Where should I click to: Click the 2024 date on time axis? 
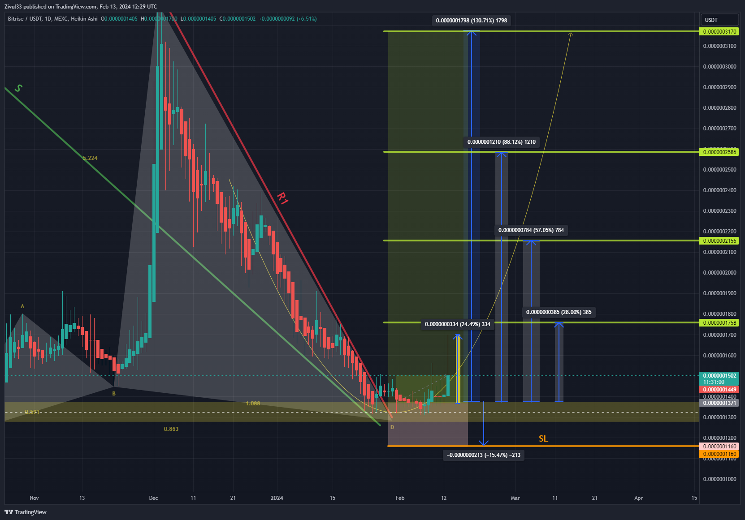coord(277,498)
